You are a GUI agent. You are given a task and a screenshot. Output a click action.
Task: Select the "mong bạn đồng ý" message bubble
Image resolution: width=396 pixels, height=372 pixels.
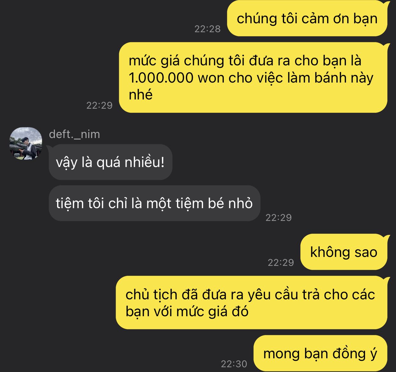(x=320, y=353)
